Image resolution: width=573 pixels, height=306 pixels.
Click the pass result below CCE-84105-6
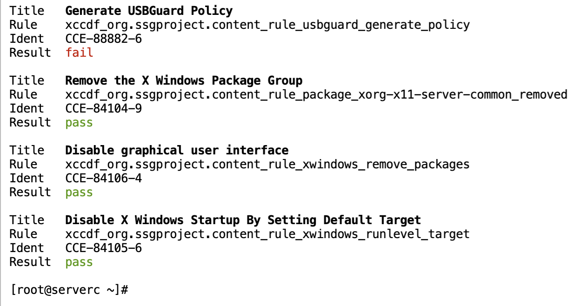(x=79, y=262)
